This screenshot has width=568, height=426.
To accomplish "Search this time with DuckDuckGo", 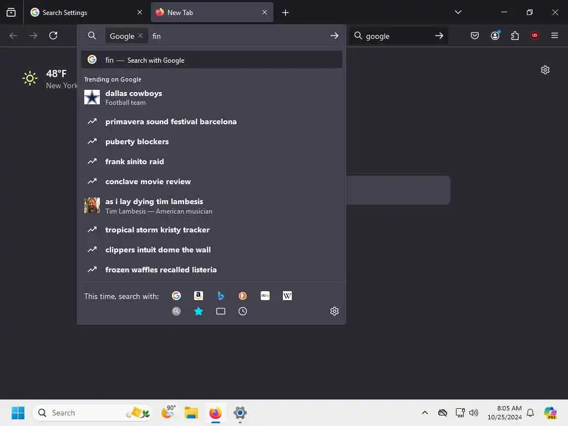I will coord(243,296).
